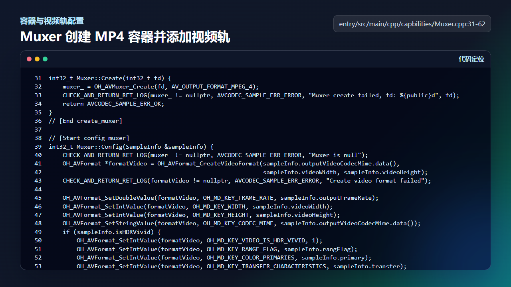Click the [Start config_muxer] comment
511x287 pixels.
coord(89,138)
